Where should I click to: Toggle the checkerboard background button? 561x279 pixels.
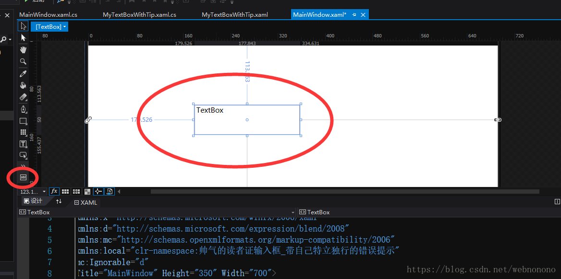pyautogui.click(x=87, y=191)
